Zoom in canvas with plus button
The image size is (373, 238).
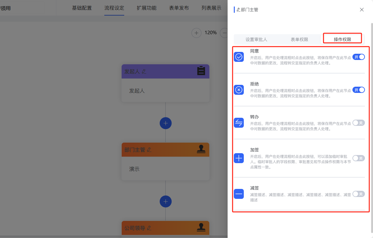pos(196,33)
